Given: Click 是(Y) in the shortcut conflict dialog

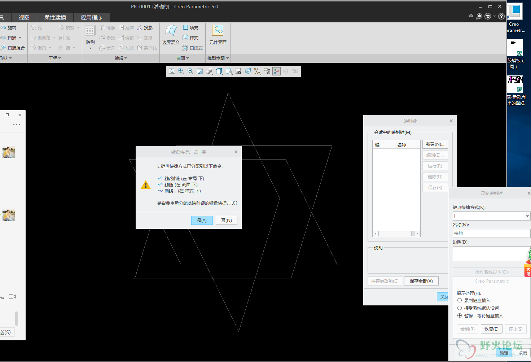Looking at the screenshot, I should pos(202,220).
